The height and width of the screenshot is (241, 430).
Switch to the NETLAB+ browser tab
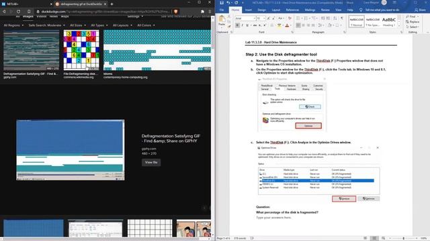pyautogui.click(x=26, y=4)
